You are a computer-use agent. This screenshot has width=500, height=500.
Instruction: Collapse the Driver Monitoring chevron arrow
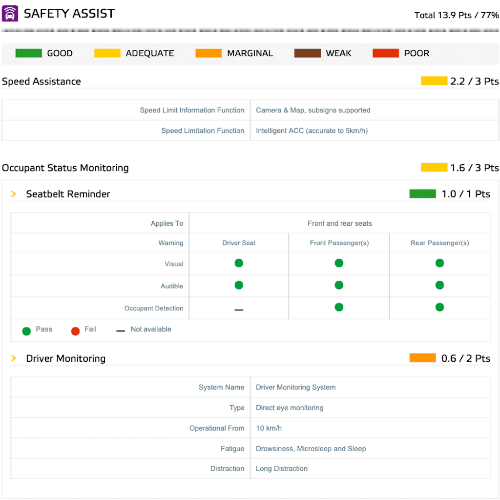coord(14,358)
